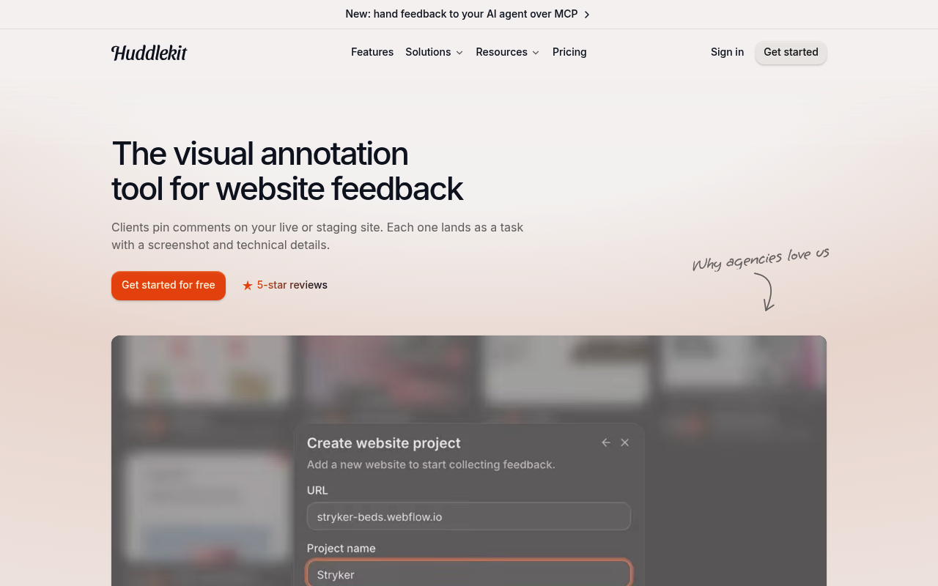Click the Get started button in header
Screen dimensions: 938x586
(791, 52)
